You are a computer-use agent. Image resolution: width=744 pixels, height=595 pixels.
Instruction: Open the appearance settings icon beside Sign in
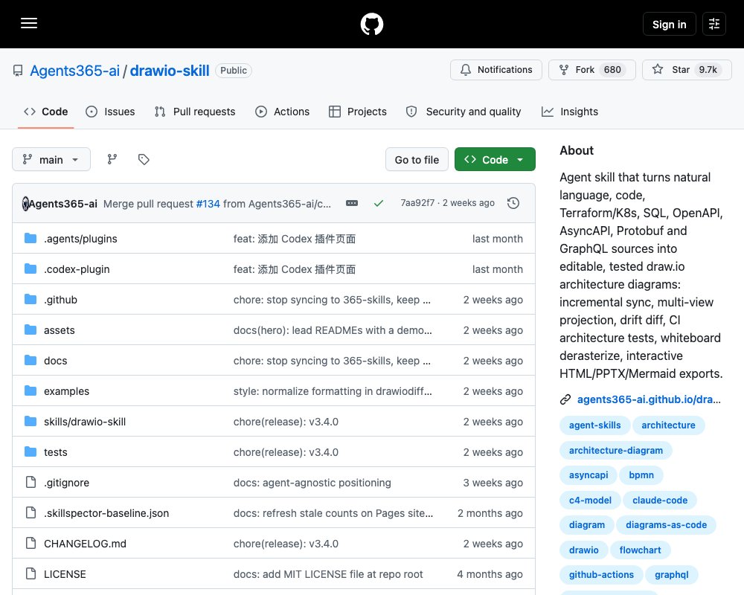tap(714, 24)
